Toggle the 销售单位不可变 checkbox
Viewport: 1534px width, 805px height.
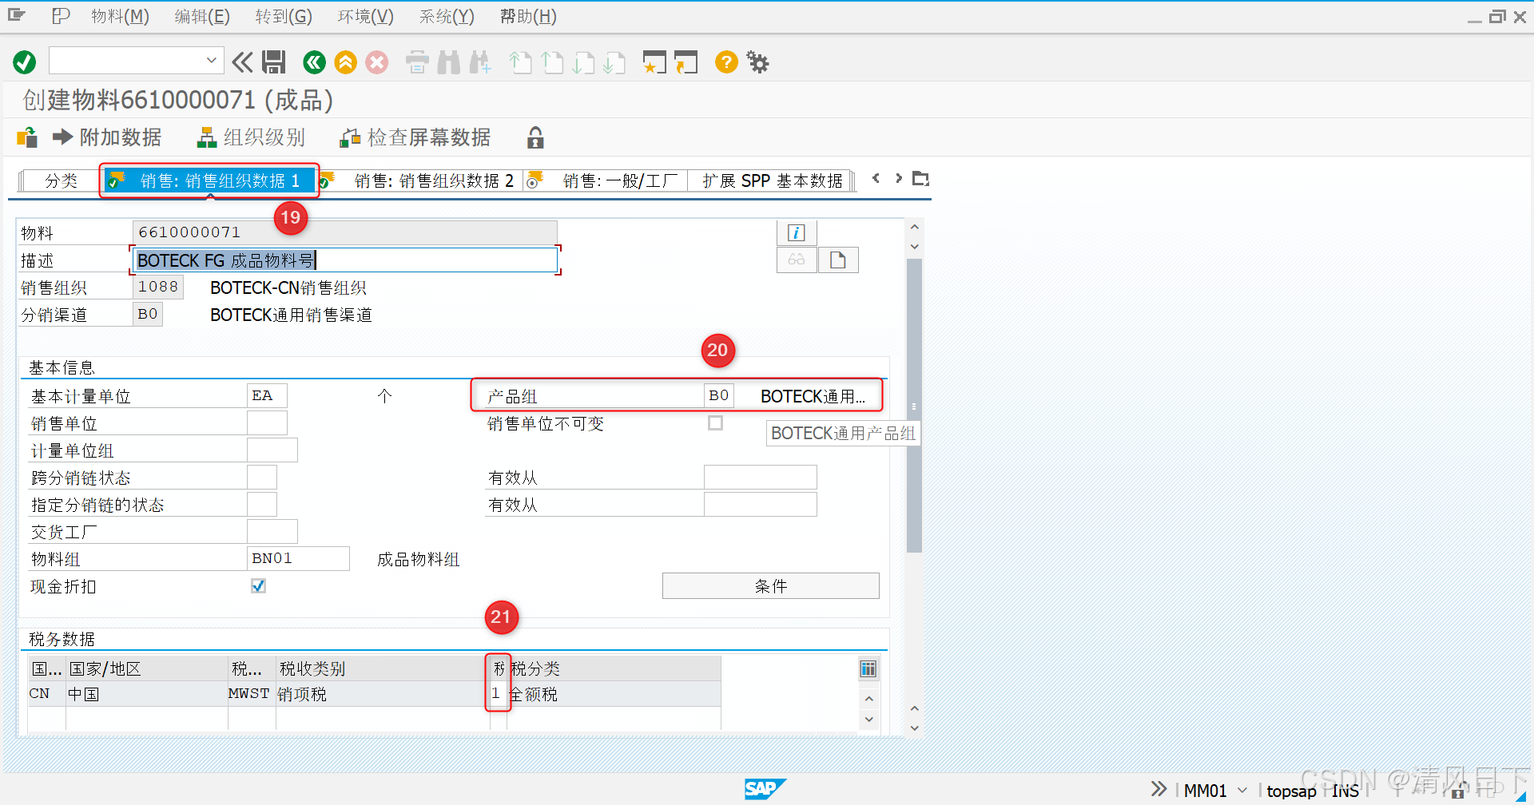tap(716, 422)
